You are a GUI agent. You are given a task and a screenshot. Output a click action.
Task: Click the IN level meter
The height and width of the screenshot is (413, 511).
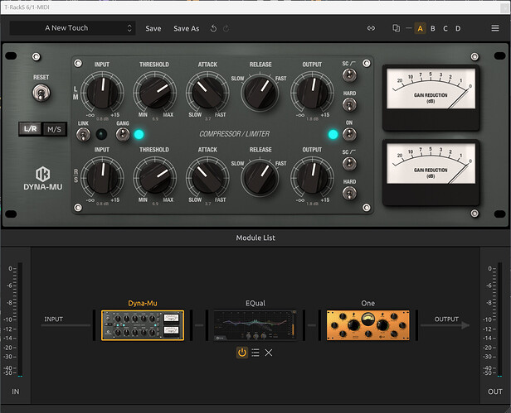click(20, 319)
